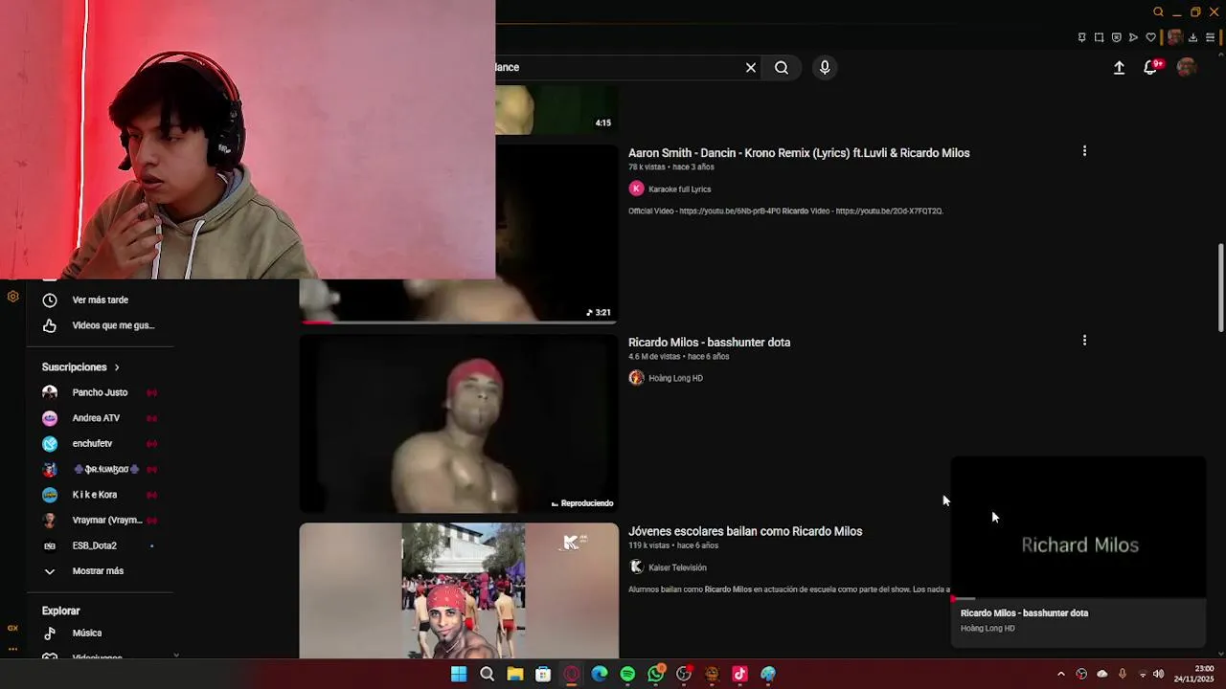Expand the Suscripciones section chevron

pos(117,367)
